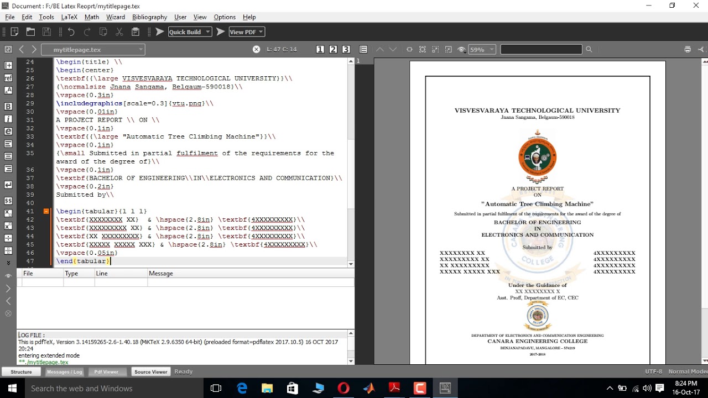Viewport: 708px width, 398px height.
Task: Run the View PDF arrow
Action: [220, 32]
